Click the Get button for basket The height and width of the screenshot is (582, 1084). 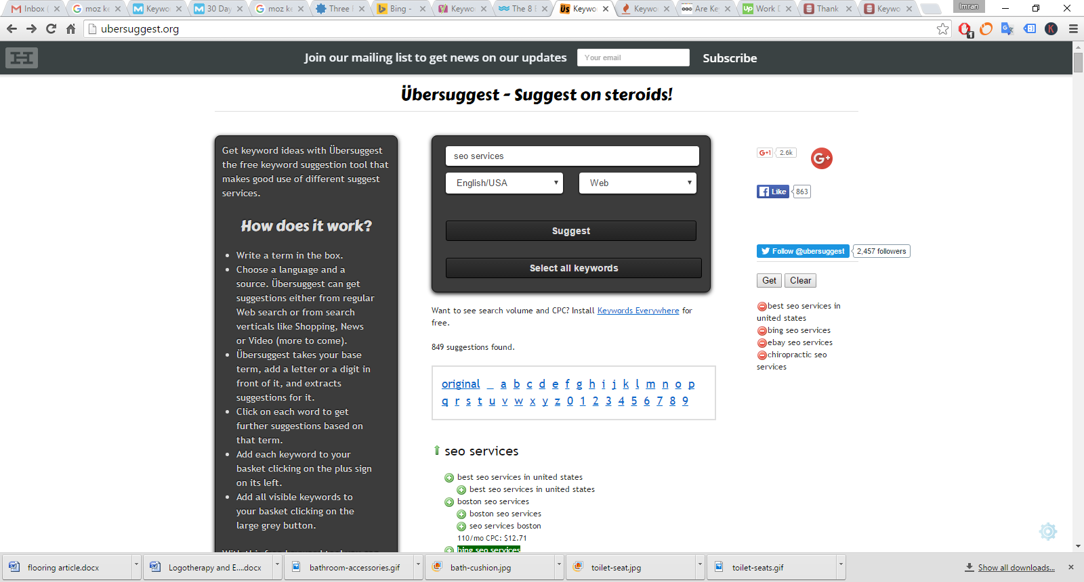point(769,280)
